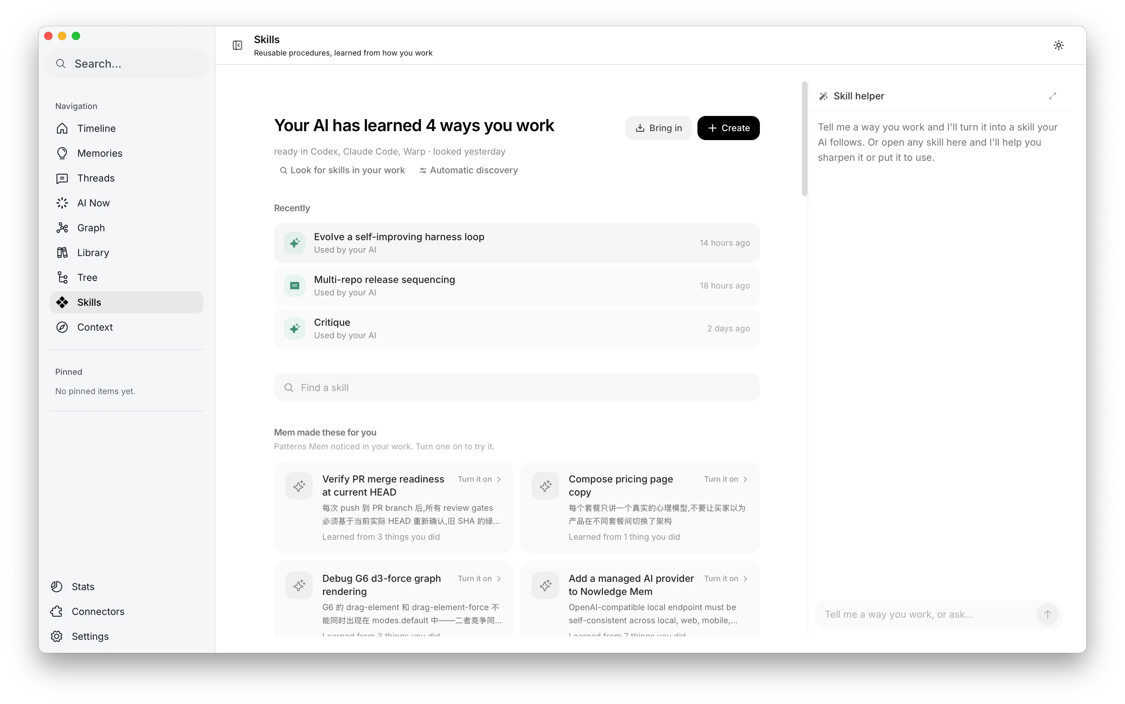The image size is (1125, 704).
Task: Click the Stats pie chart icon
Action: coord(57,587)
